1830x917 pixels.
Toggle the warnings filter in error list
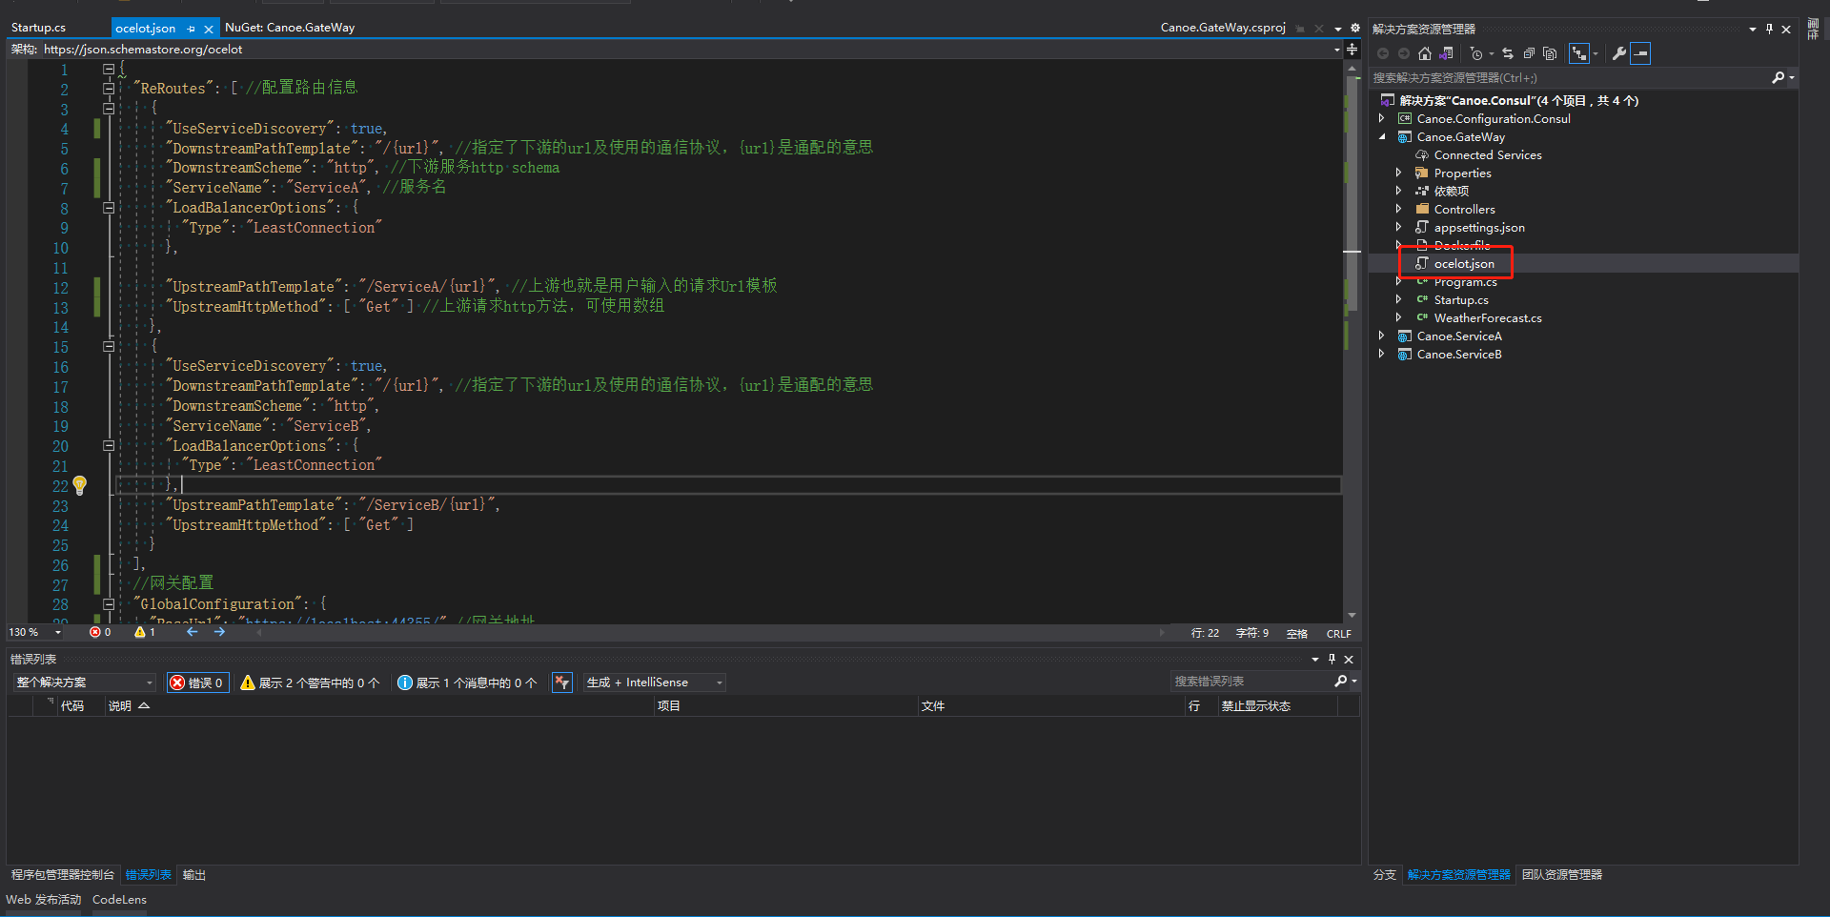click(310, 682)
